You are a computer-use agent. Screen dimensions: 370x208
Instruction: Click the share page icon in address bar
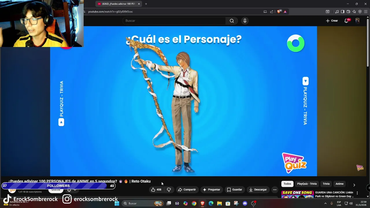click(272, 12)
